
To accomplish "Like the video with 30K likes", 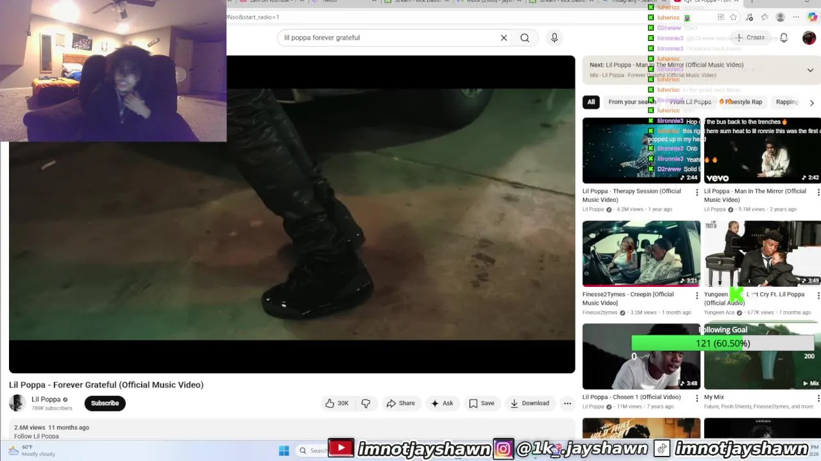I will (x=337, y=403).
